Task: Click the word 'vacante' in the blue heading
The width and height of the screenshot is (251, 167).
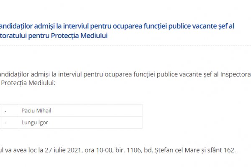Action: (x=205, y=26)
